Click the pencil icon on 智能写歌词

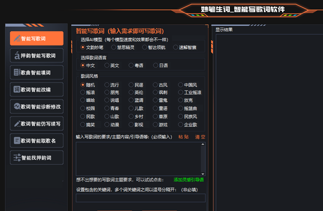point(17,38)
